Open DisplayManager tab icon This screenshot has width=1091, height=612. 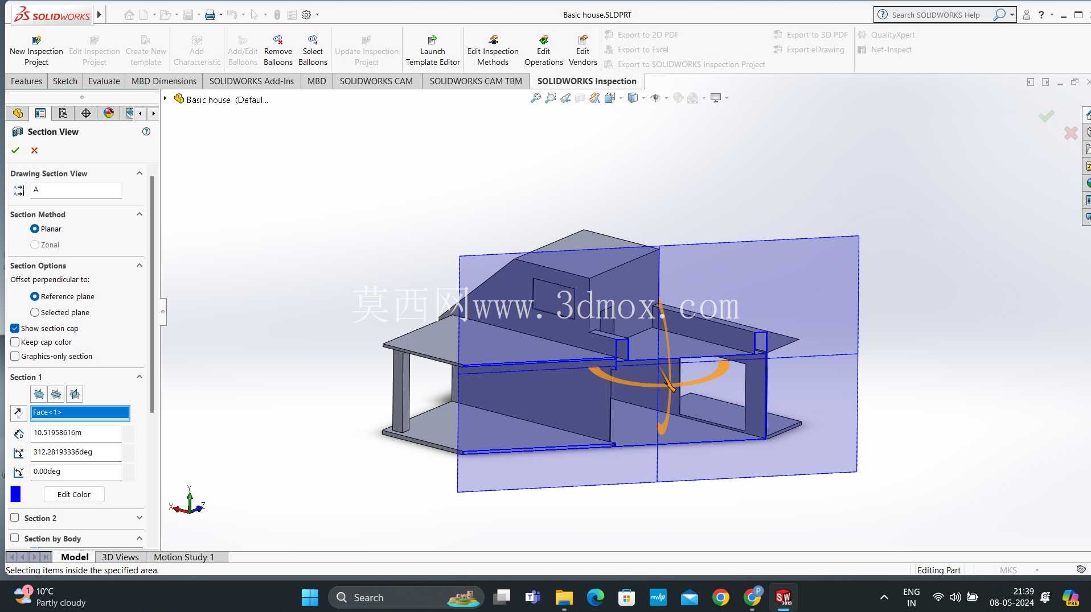[109, 113]
